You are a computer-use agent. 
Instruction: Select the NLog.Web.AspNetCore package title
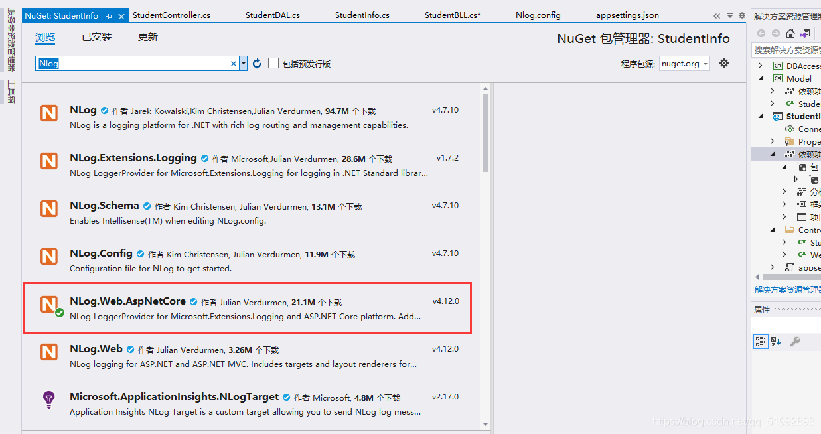coord(127,301)
